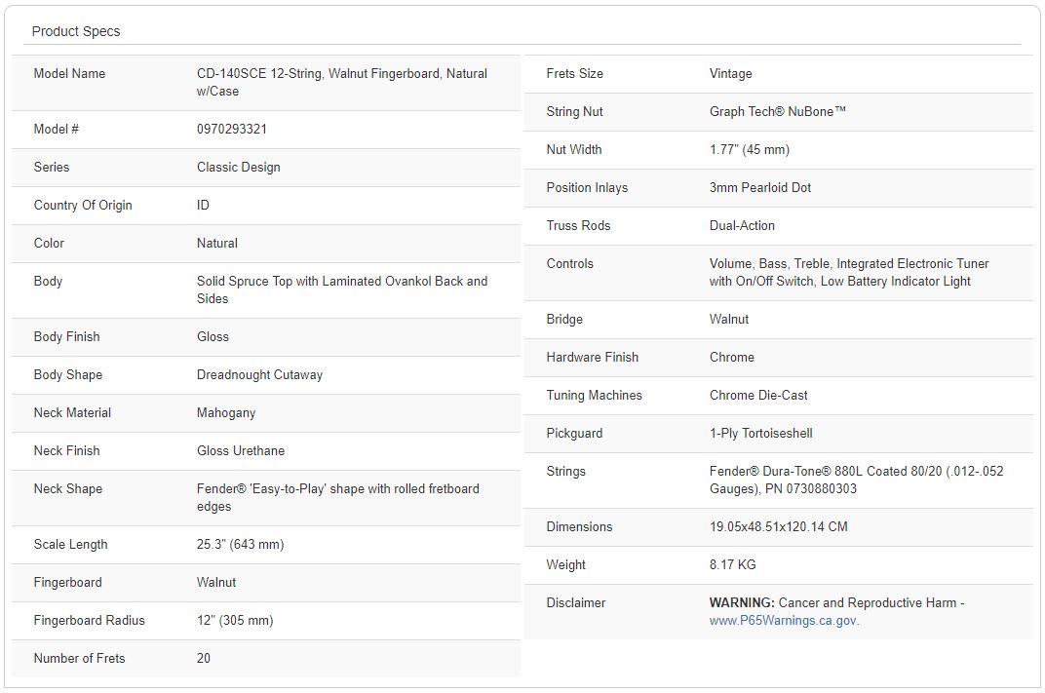
Task: Select the Country Of Origin label
Action: click(83, 206)
